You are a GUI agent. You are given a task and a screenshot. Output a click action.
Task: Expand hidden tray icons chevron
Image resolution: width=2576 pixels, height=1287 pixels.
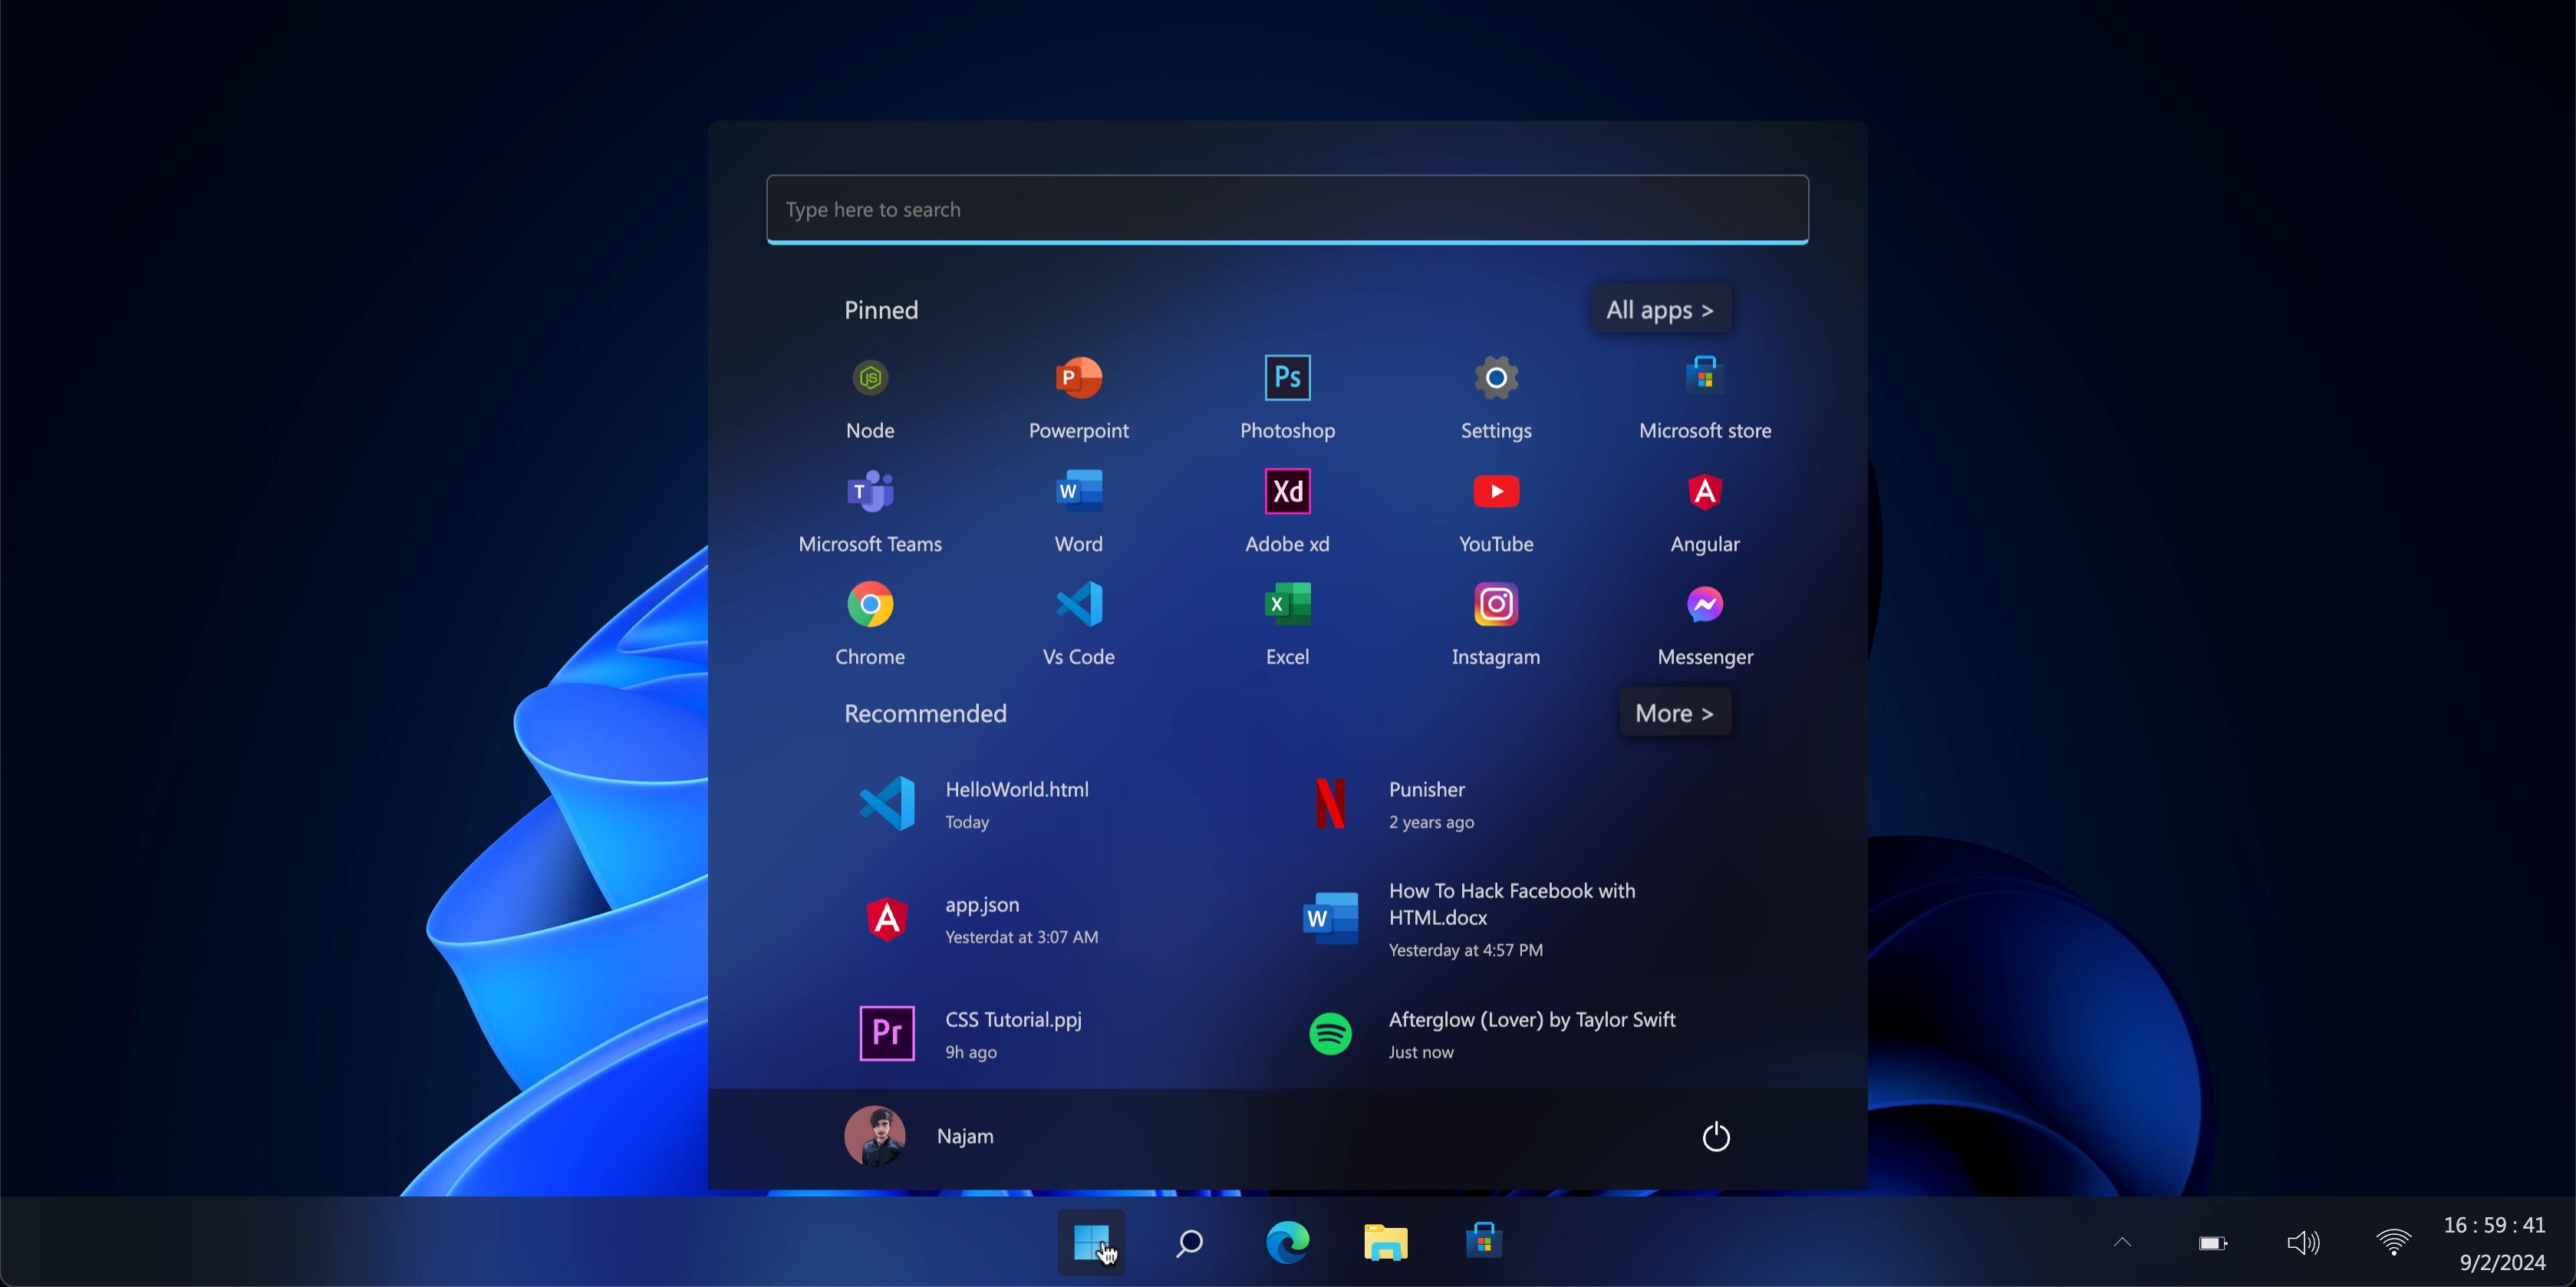(x=2122, y=1242)
